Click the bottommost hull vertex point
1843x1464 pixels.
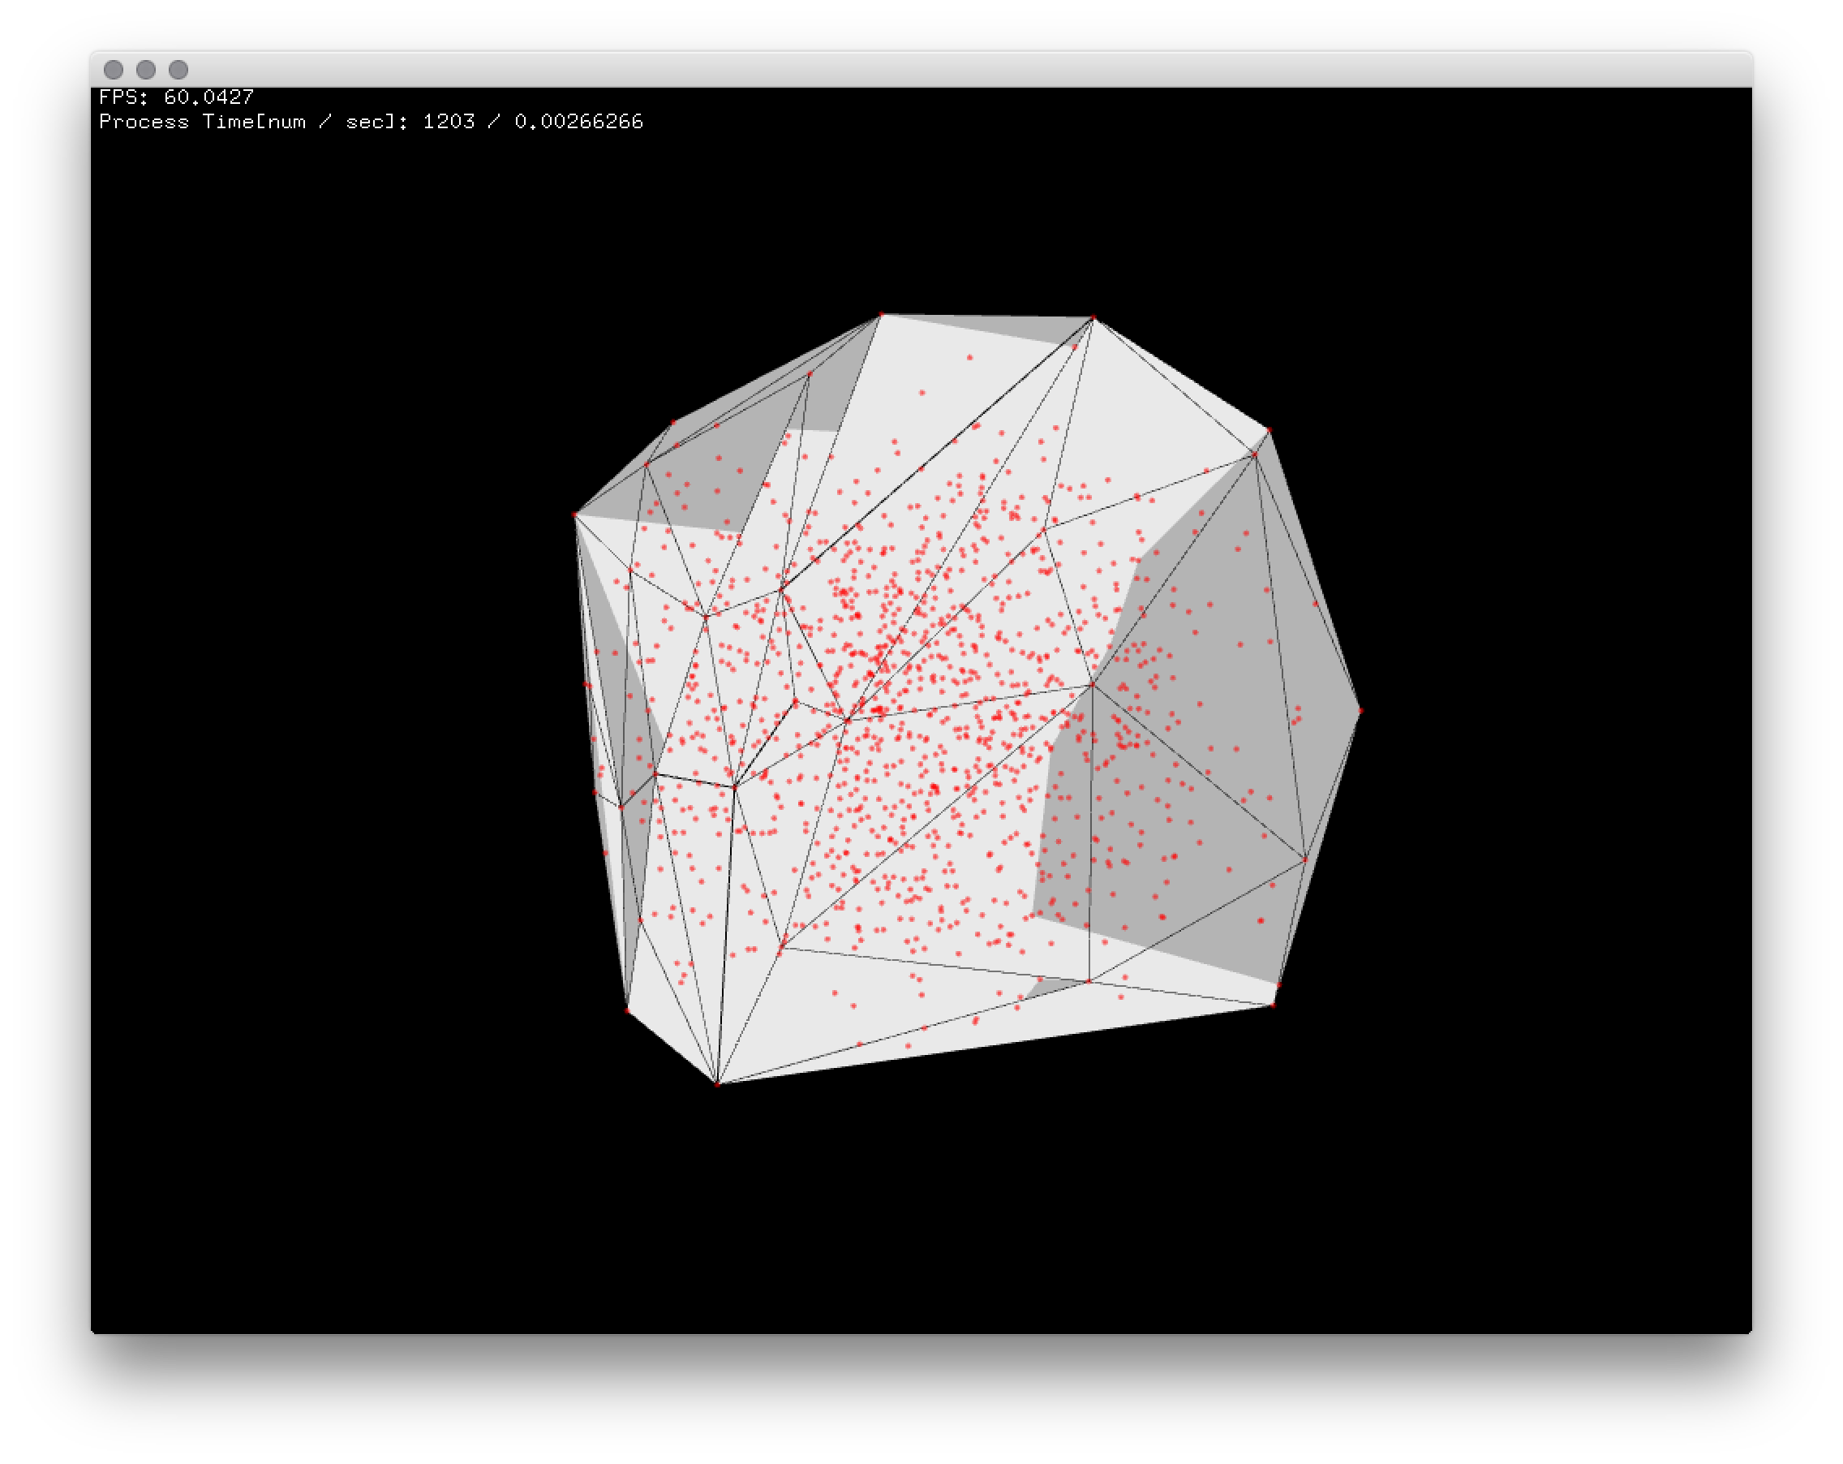[717, 1083]
